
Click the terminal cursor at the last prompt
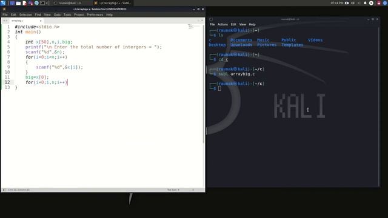[219, 88]
